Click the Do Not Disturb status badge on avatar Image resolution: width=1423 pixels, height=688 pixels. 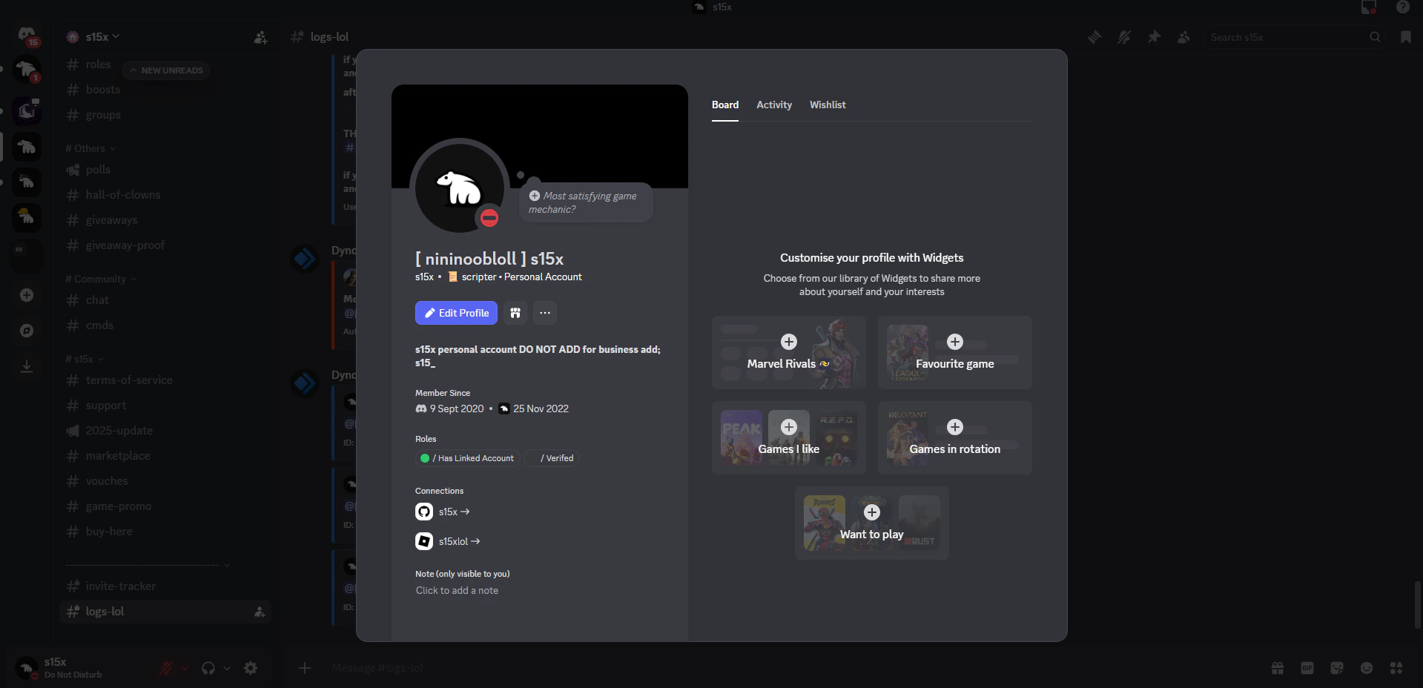coord(489,218)
